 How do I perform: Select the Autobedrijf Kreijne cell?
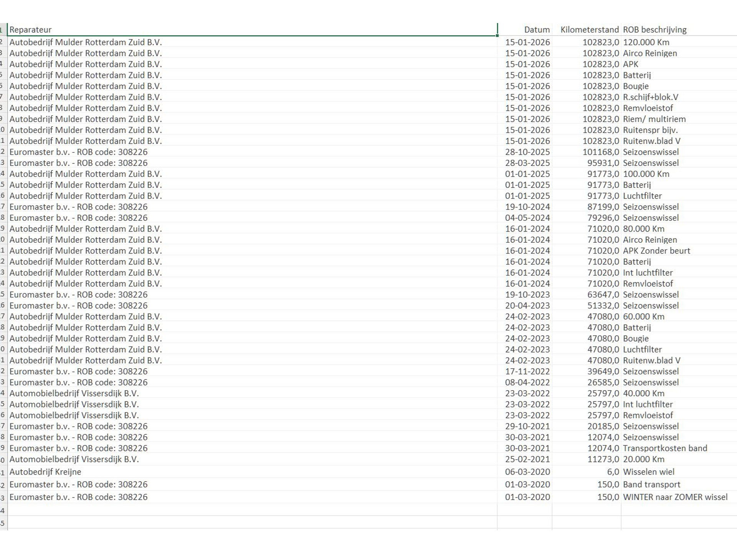45,472
